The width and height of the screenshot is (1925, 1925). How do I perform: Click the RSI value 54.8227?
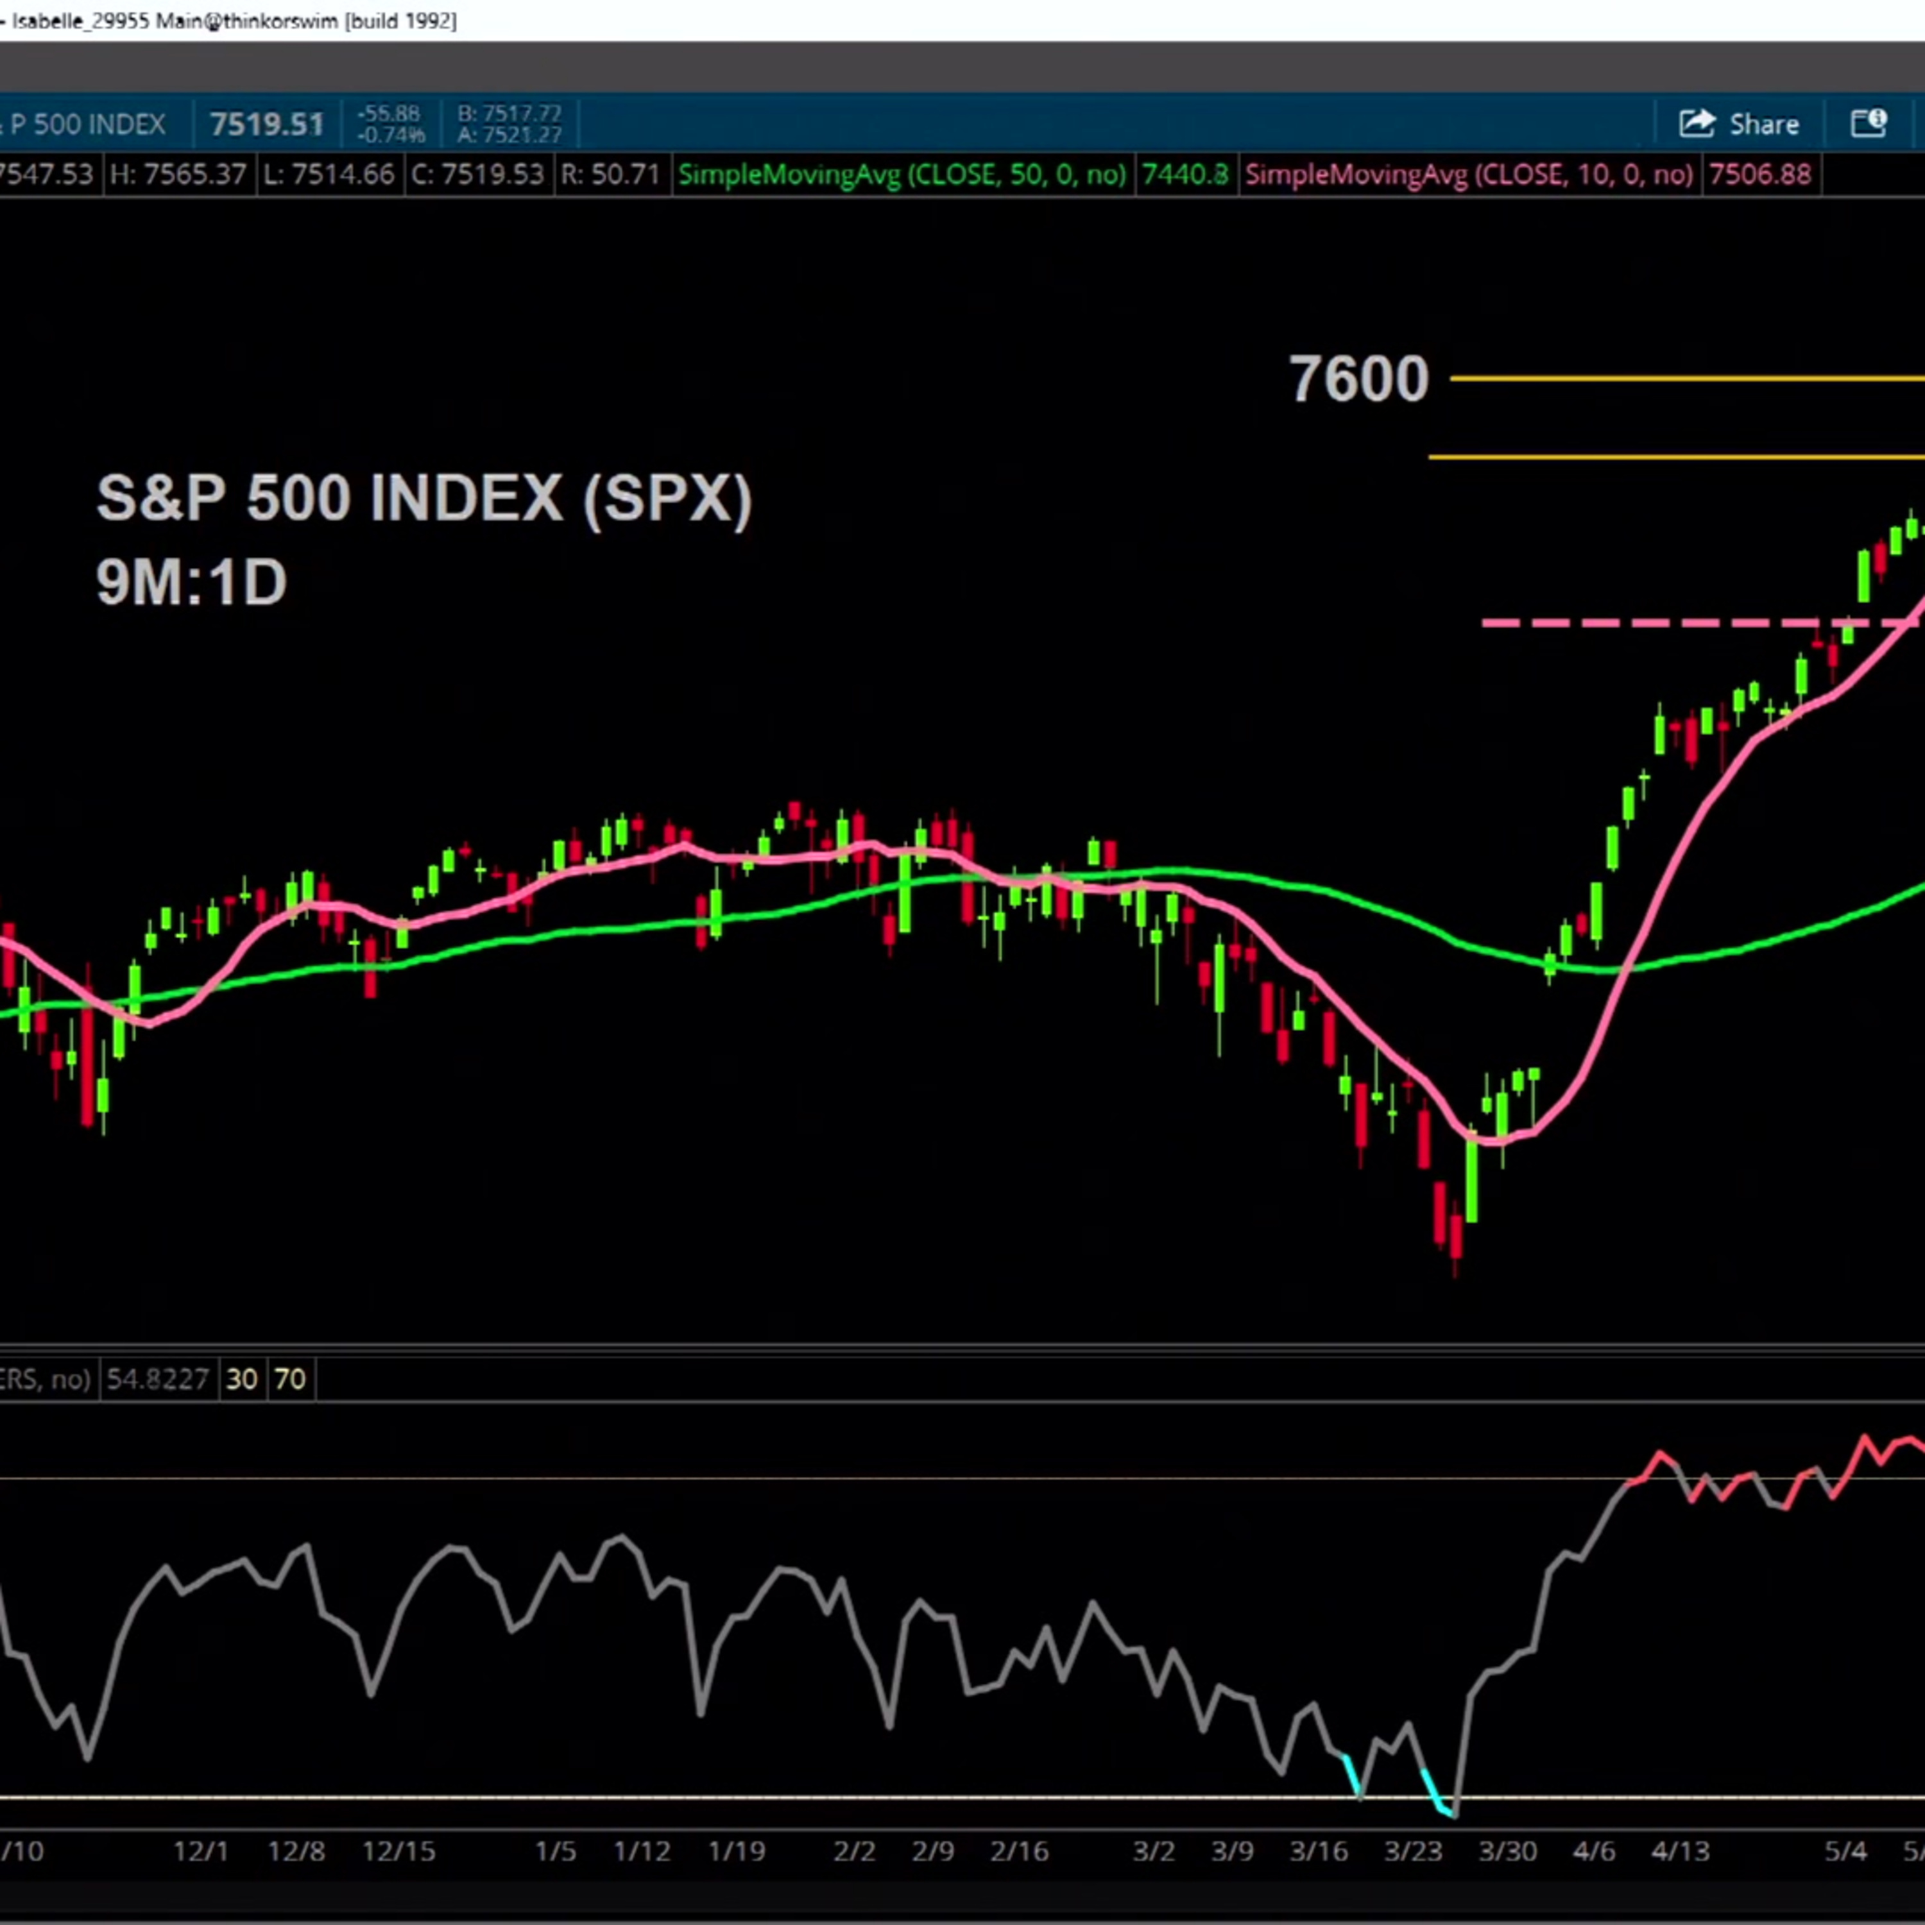coord(157,1379)
